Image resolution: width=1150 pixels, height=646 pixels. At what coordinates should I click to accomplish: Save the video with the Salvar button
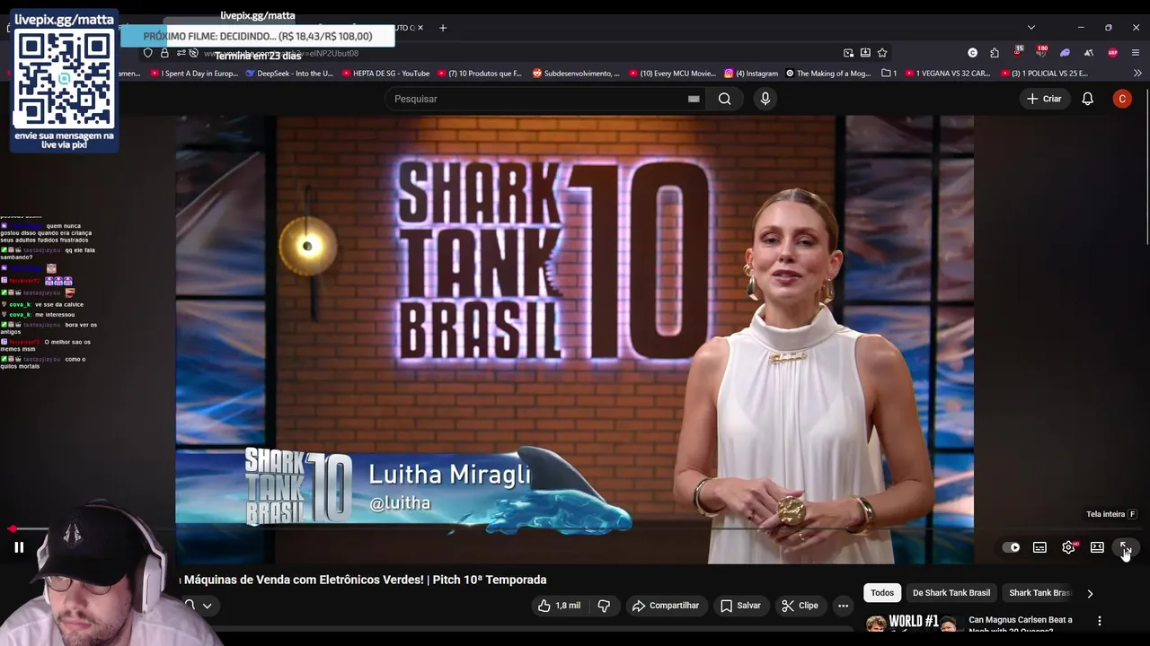[x=740, y=606]
